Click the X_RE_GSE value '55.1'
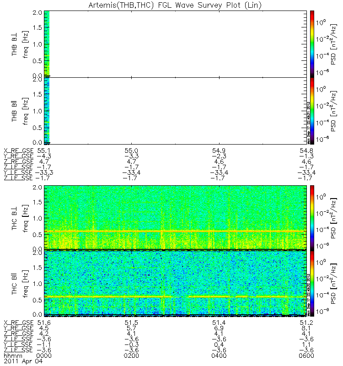This screenshot has height=366, width=343. [44, 151]
